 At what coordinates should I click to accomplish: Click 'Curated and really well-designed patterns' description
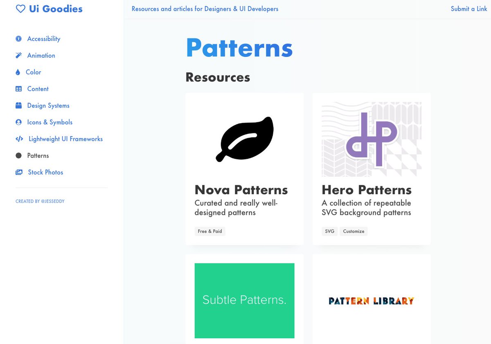236,208
